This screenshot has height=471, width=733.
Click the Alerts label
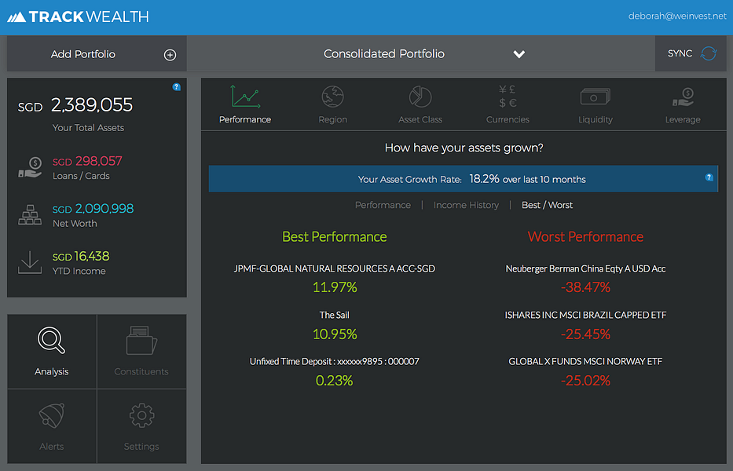click(x=51, y=446)
